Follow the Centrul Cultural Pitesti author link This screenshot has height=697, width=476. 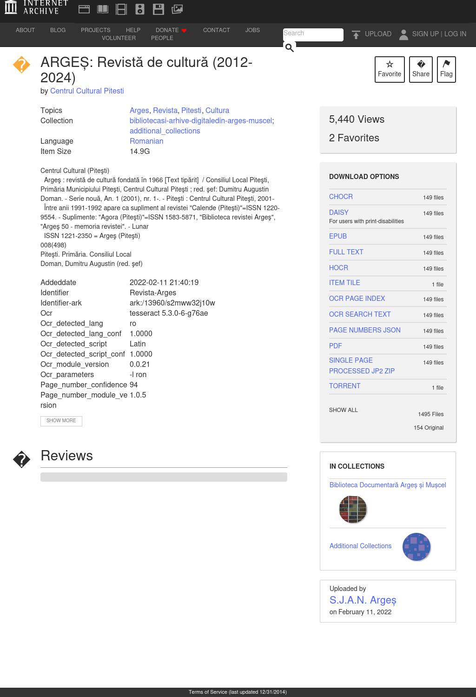pyautogui.click(x=87, y=91)
